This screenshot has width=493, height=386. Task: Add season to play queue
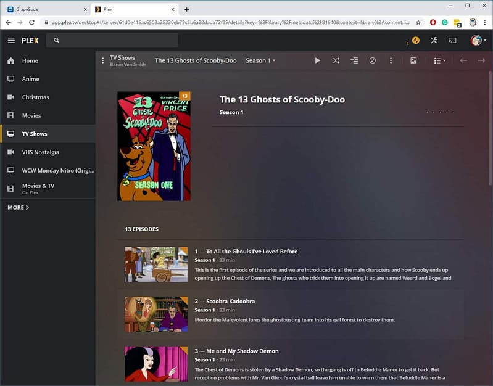coord(354,60)
